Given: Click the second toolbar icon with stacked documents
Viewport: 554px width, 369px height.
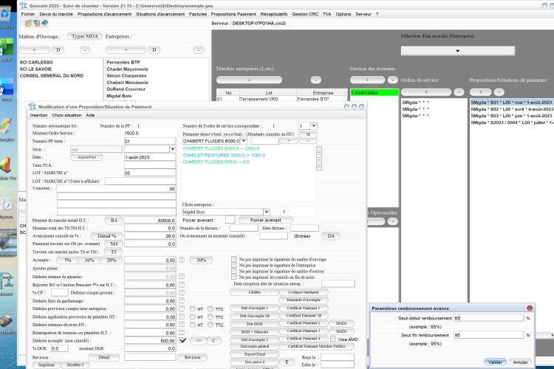Looking at the screenshot, I should (x=36, y=24).
